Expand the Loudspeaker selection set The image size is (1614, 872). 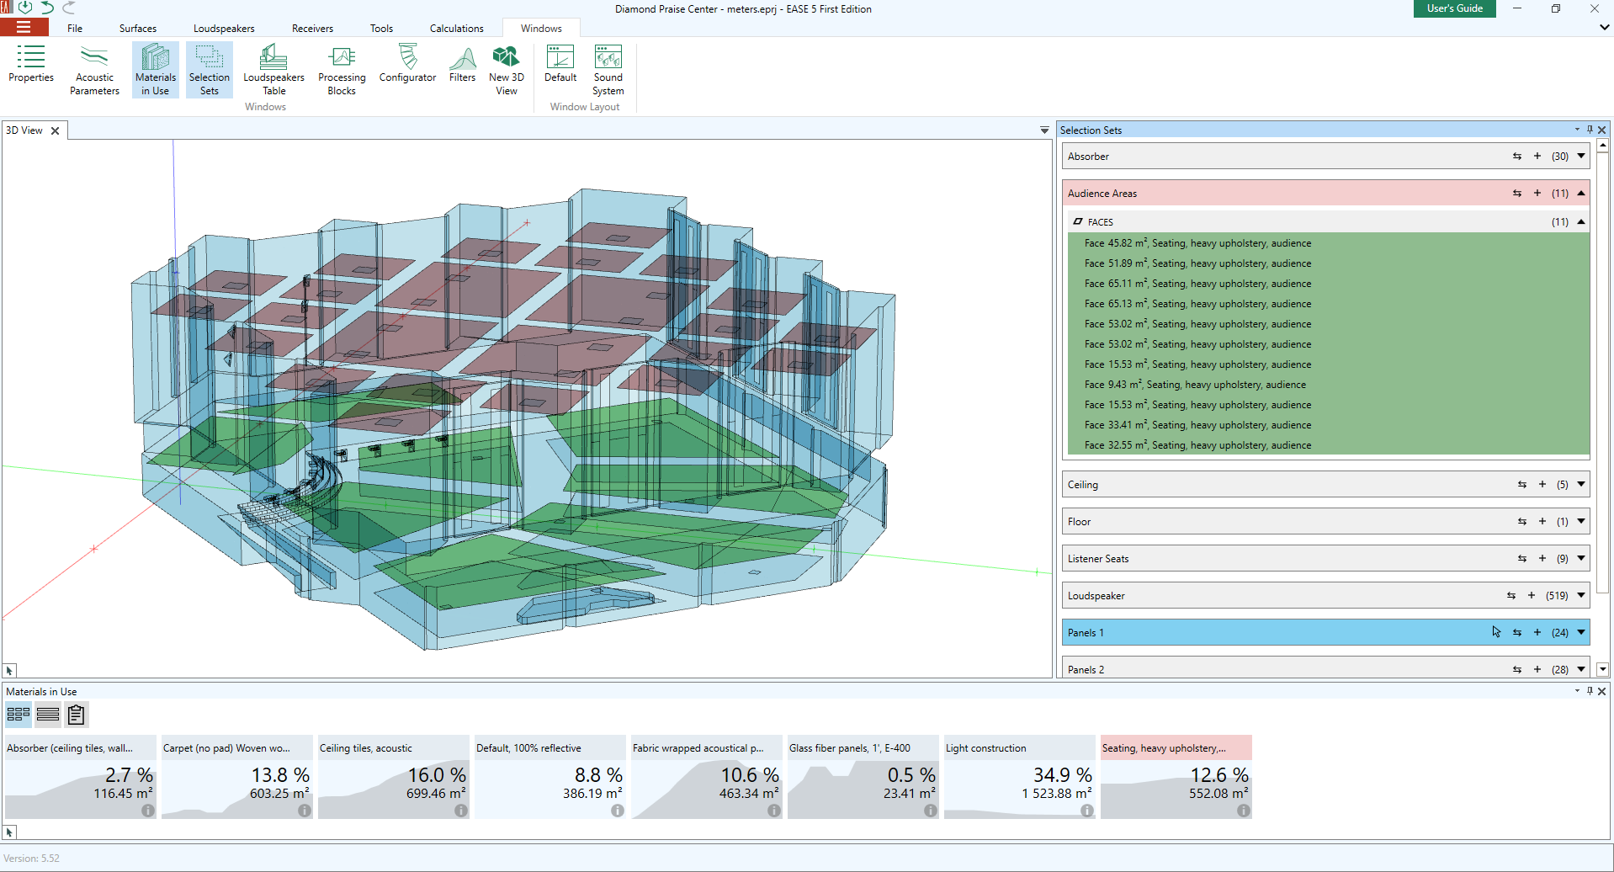pyautogui.click(x=1579, y=595)
